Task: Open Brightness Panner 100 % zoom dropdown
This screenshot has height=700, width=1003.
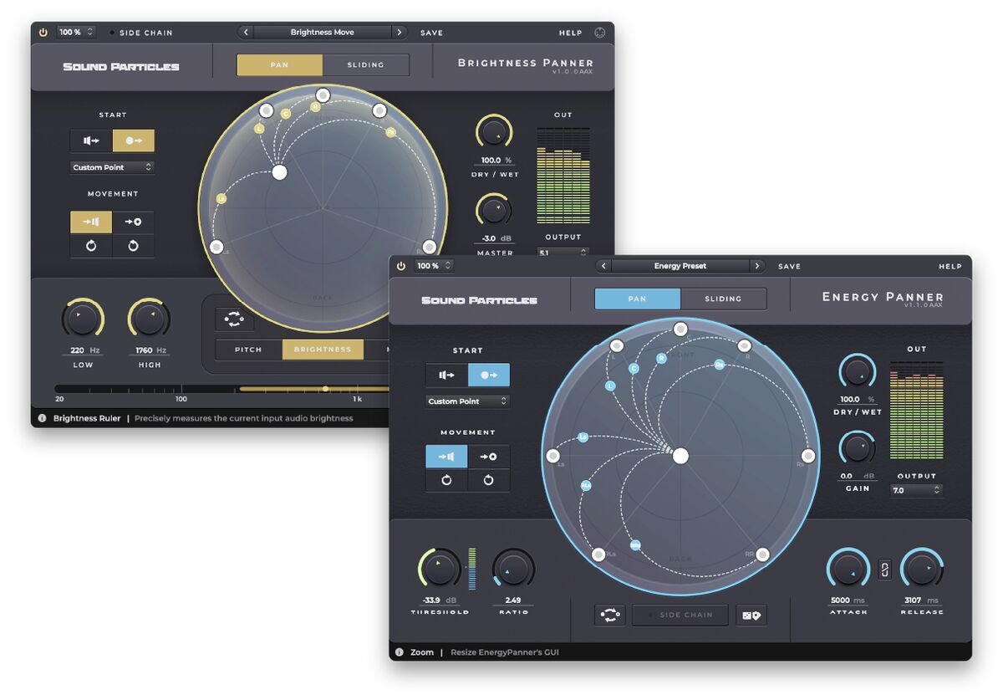Action: click(x=76, y=33)
